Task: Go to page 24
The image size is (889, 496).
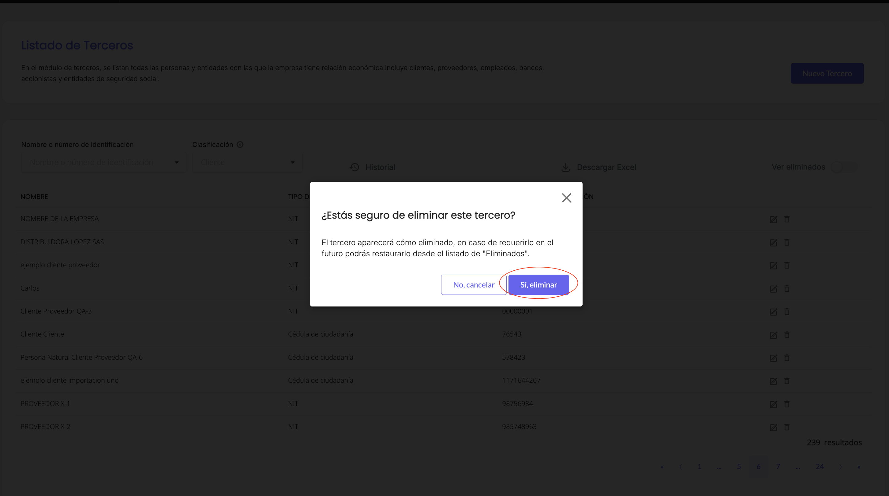Action: [x=819, y=467]
